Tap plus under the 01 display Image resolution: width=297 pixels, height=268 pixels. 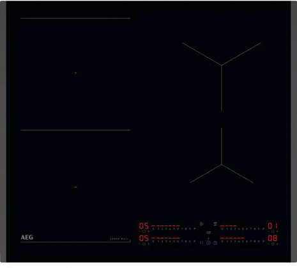coord(277,232)
